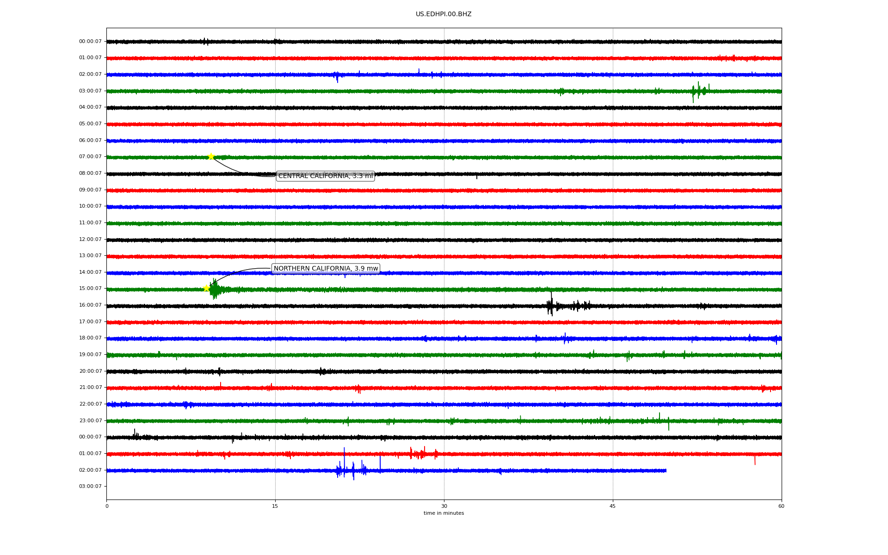
Task: Click the 'time in minutes' axis label
Action: point(443,513)
